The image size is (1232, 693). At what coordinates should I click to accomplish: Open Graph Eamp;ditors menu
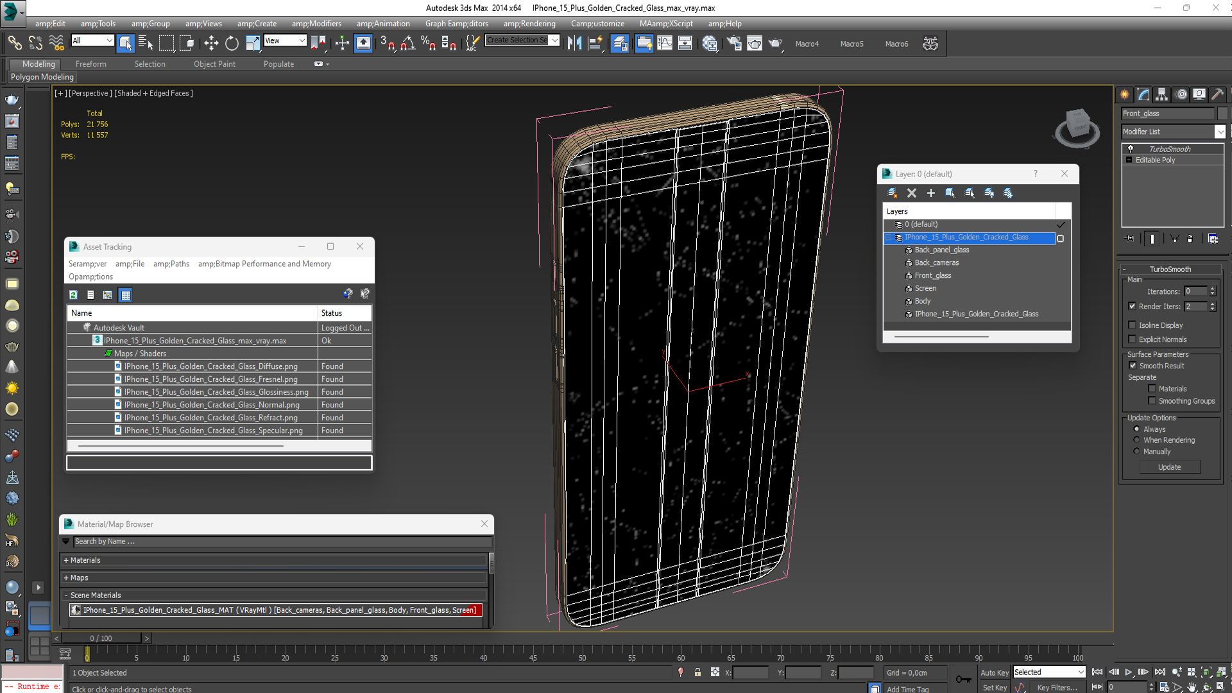(x=456, y=24)
